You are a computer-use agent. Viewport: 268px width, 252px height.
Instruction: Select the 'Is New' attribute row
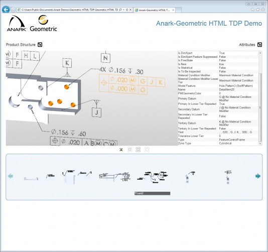pyautogui.click(x=218, y=64)
